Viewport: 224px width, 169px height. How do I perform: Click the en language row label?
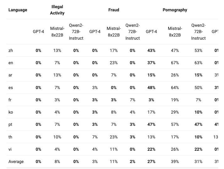11,63
